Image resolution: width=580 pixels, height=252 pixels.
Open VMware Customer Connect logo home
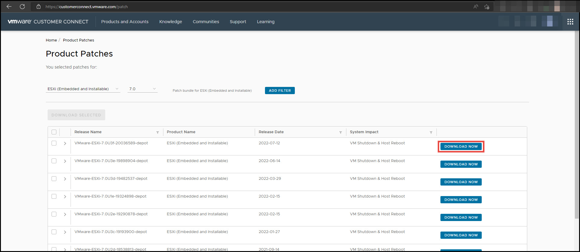click(x=48, y=22)
